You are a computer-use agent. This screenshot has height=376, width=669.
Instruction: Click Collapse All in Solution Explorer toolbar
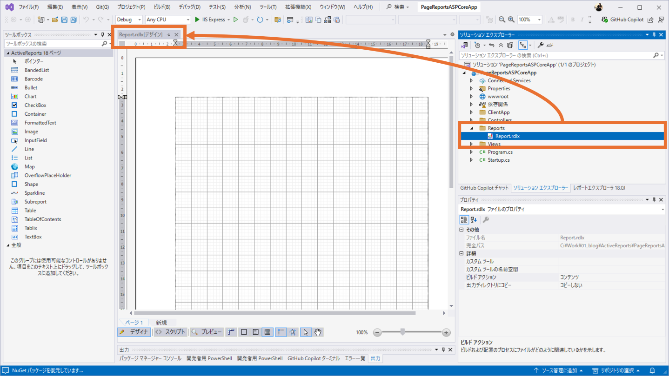click(x=501, y=45)
